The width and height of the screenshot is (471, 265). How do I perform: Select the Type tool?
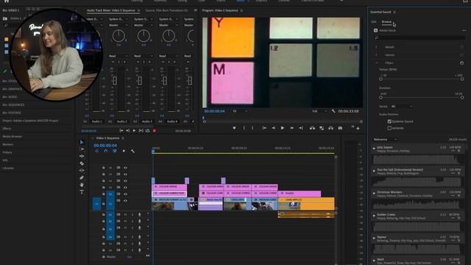[x=82, y=191]
